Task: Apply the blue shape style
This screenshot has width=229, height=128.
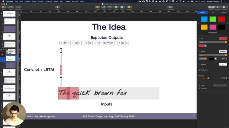Action: pos(204,19)
